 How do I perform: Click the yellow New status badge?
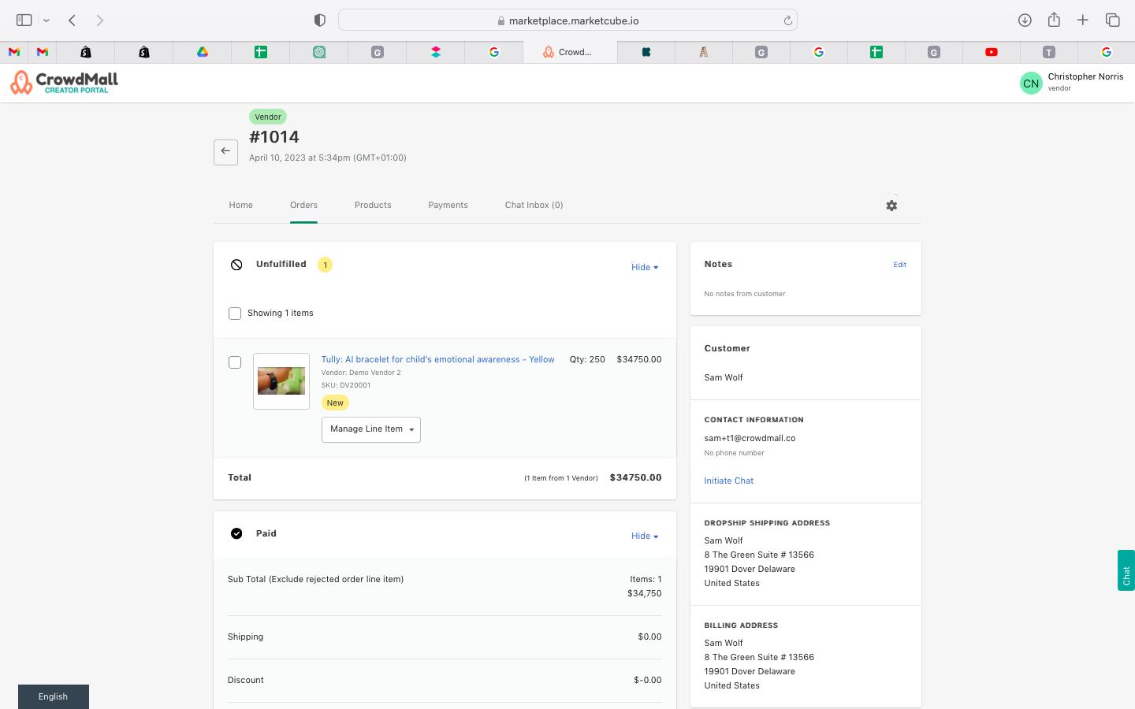335,403
